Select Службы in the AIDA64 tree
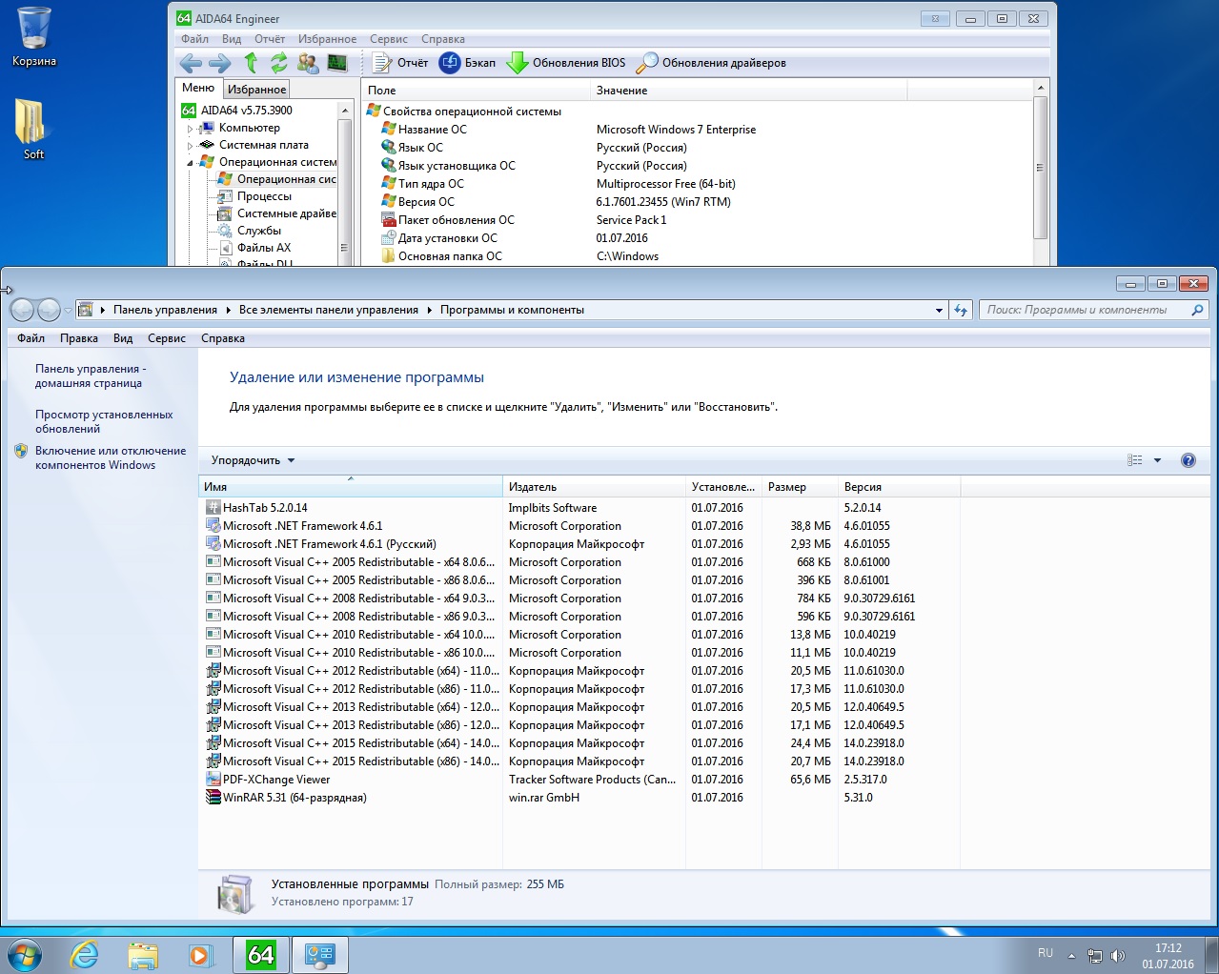The height and width of the screenshot is (974, 1219). click(258, 231)
